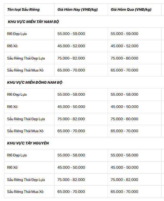The image size is (164, 201).
Task: Select the 'KHU VỰC TÂY NGUYÊN' section heading
Action: 28,143
